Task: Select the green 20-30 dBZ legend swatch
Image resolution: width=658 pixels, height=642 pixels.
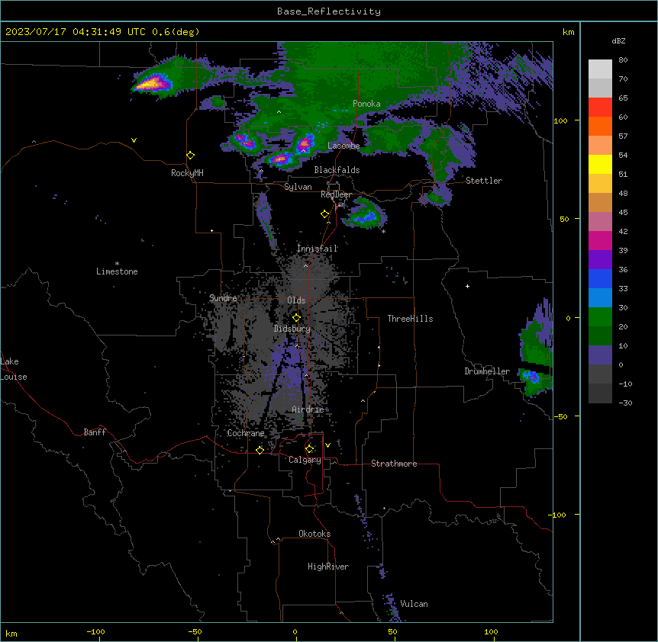Action: pos(600,317)
